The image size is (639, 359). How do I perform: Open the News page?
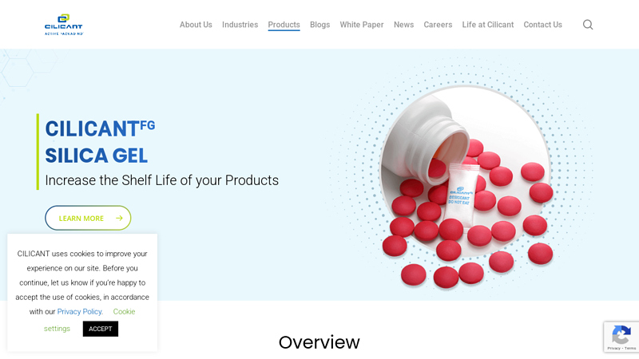[x=404, y=25]
